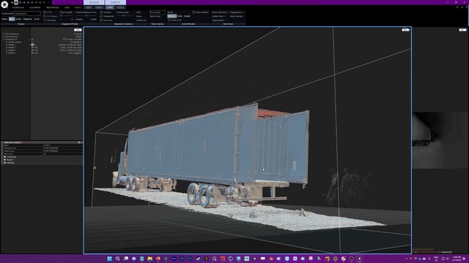
Task: Adjust the Track Length slider
Action: (67, 16)
